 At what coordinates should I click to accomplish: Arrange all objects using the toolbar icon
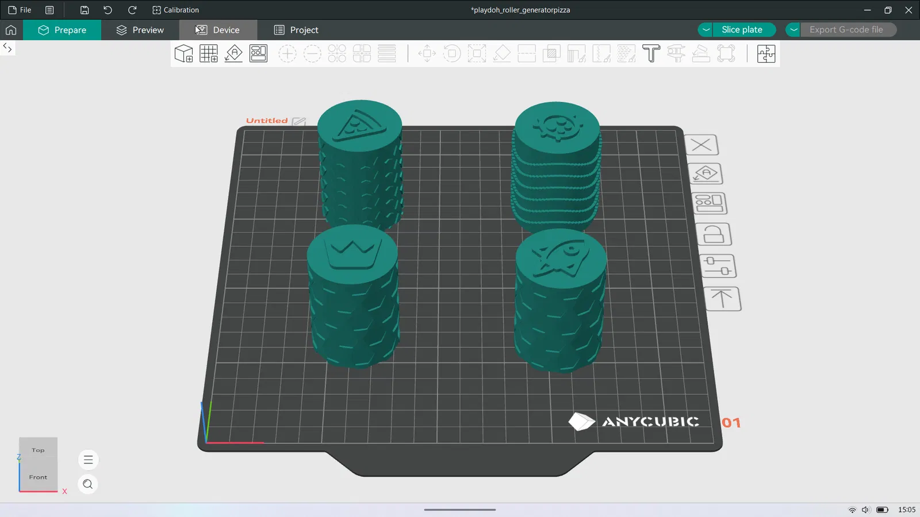coord(259,53)
